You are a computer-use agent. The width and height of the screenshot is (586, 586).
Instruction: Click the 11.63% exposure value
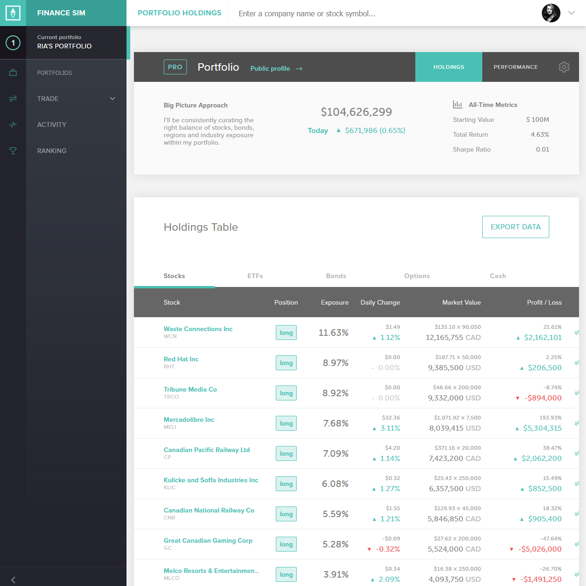333,333
